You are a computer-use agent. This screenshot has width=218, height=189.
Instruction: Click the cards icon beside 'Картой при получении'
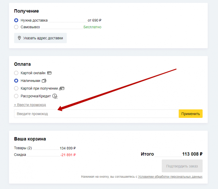pos(62,88)
